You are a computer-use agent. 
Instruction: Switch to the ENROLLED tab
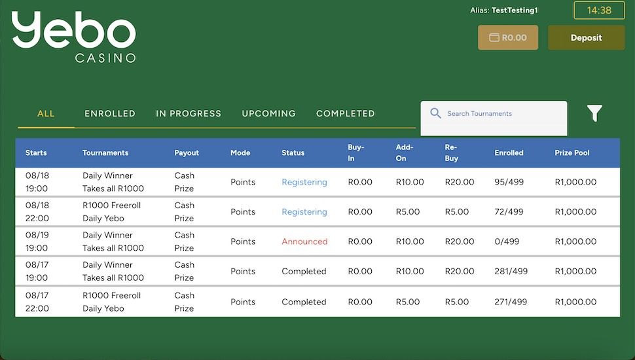(x=110, y=114)
